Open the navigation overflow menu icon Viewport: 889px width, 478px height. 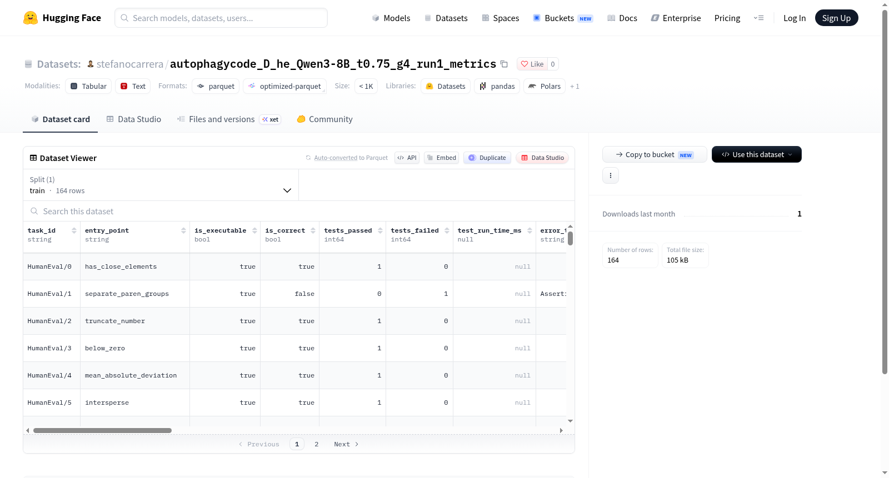pyautogui.click(x=758, y=18)
